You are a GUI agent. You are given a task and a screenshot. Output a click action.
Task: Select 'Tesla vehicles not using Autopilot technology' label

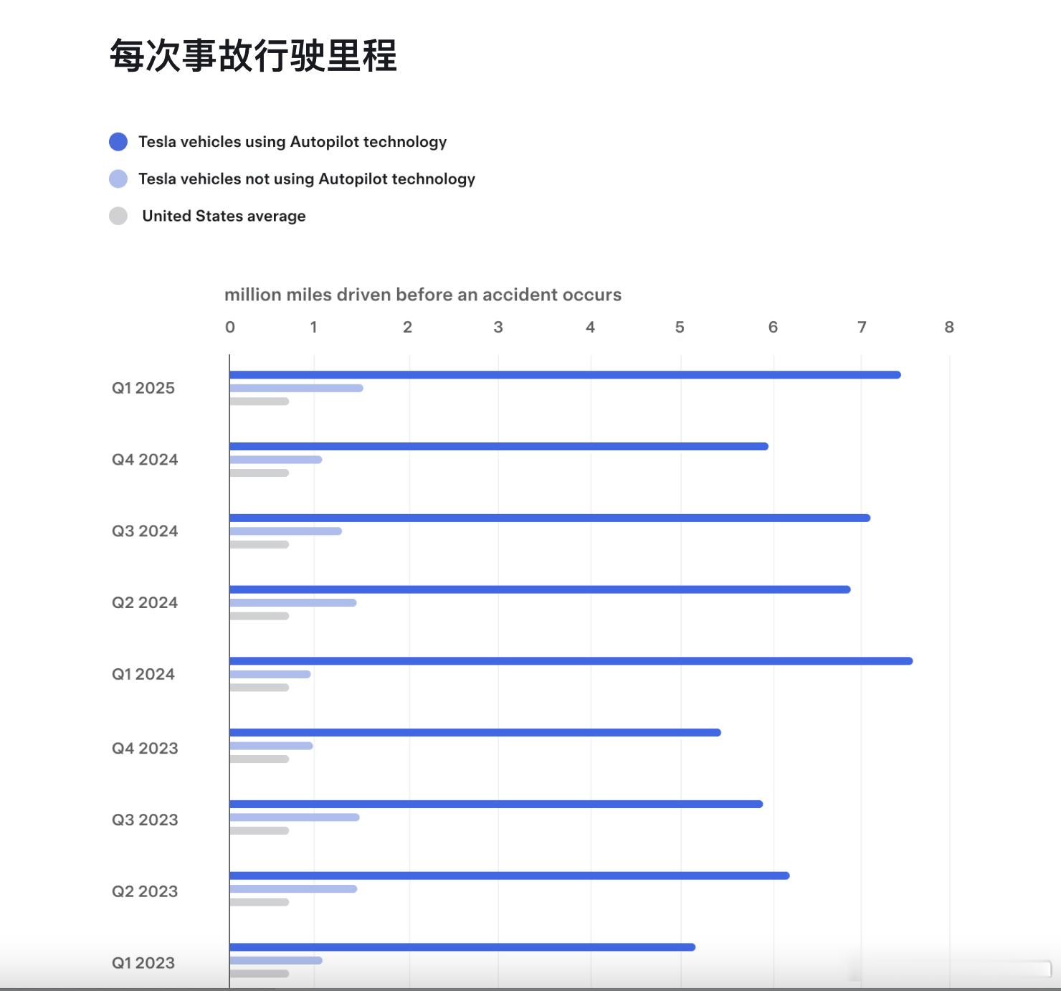point(307,179)
